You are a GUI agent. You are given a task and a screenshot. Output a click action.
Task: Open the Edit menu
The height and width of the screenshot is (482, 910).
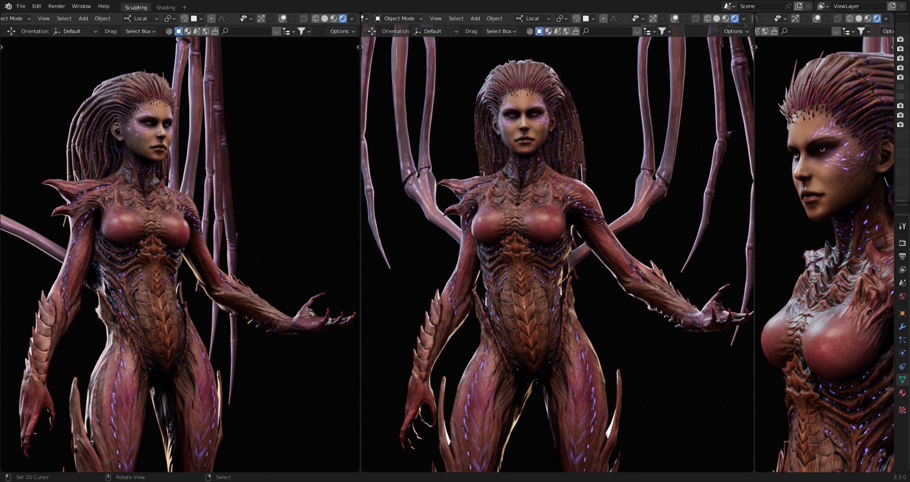coord(36,6)
